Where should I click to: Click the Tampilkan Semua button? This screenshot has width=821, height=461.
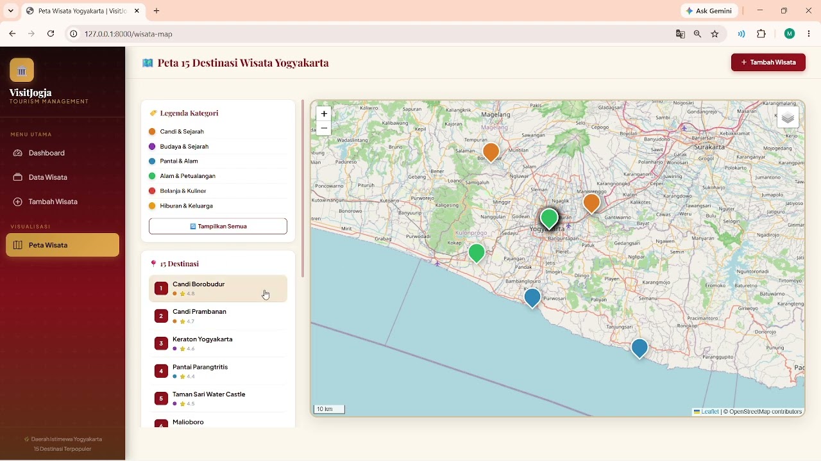coord(218,226)
